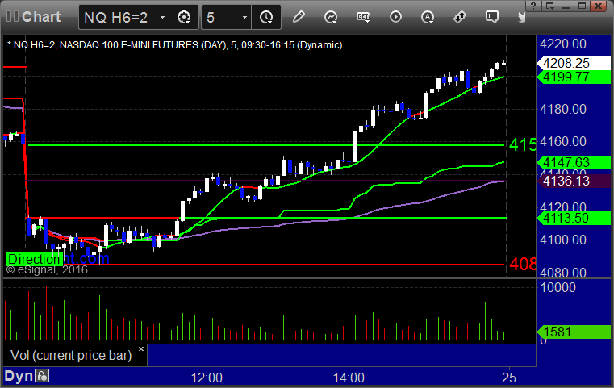This screenshot has width=614, height=388.
Task: Click the 4100.00 price axis label
Action: pyautogui.click(x=563, y=240)
